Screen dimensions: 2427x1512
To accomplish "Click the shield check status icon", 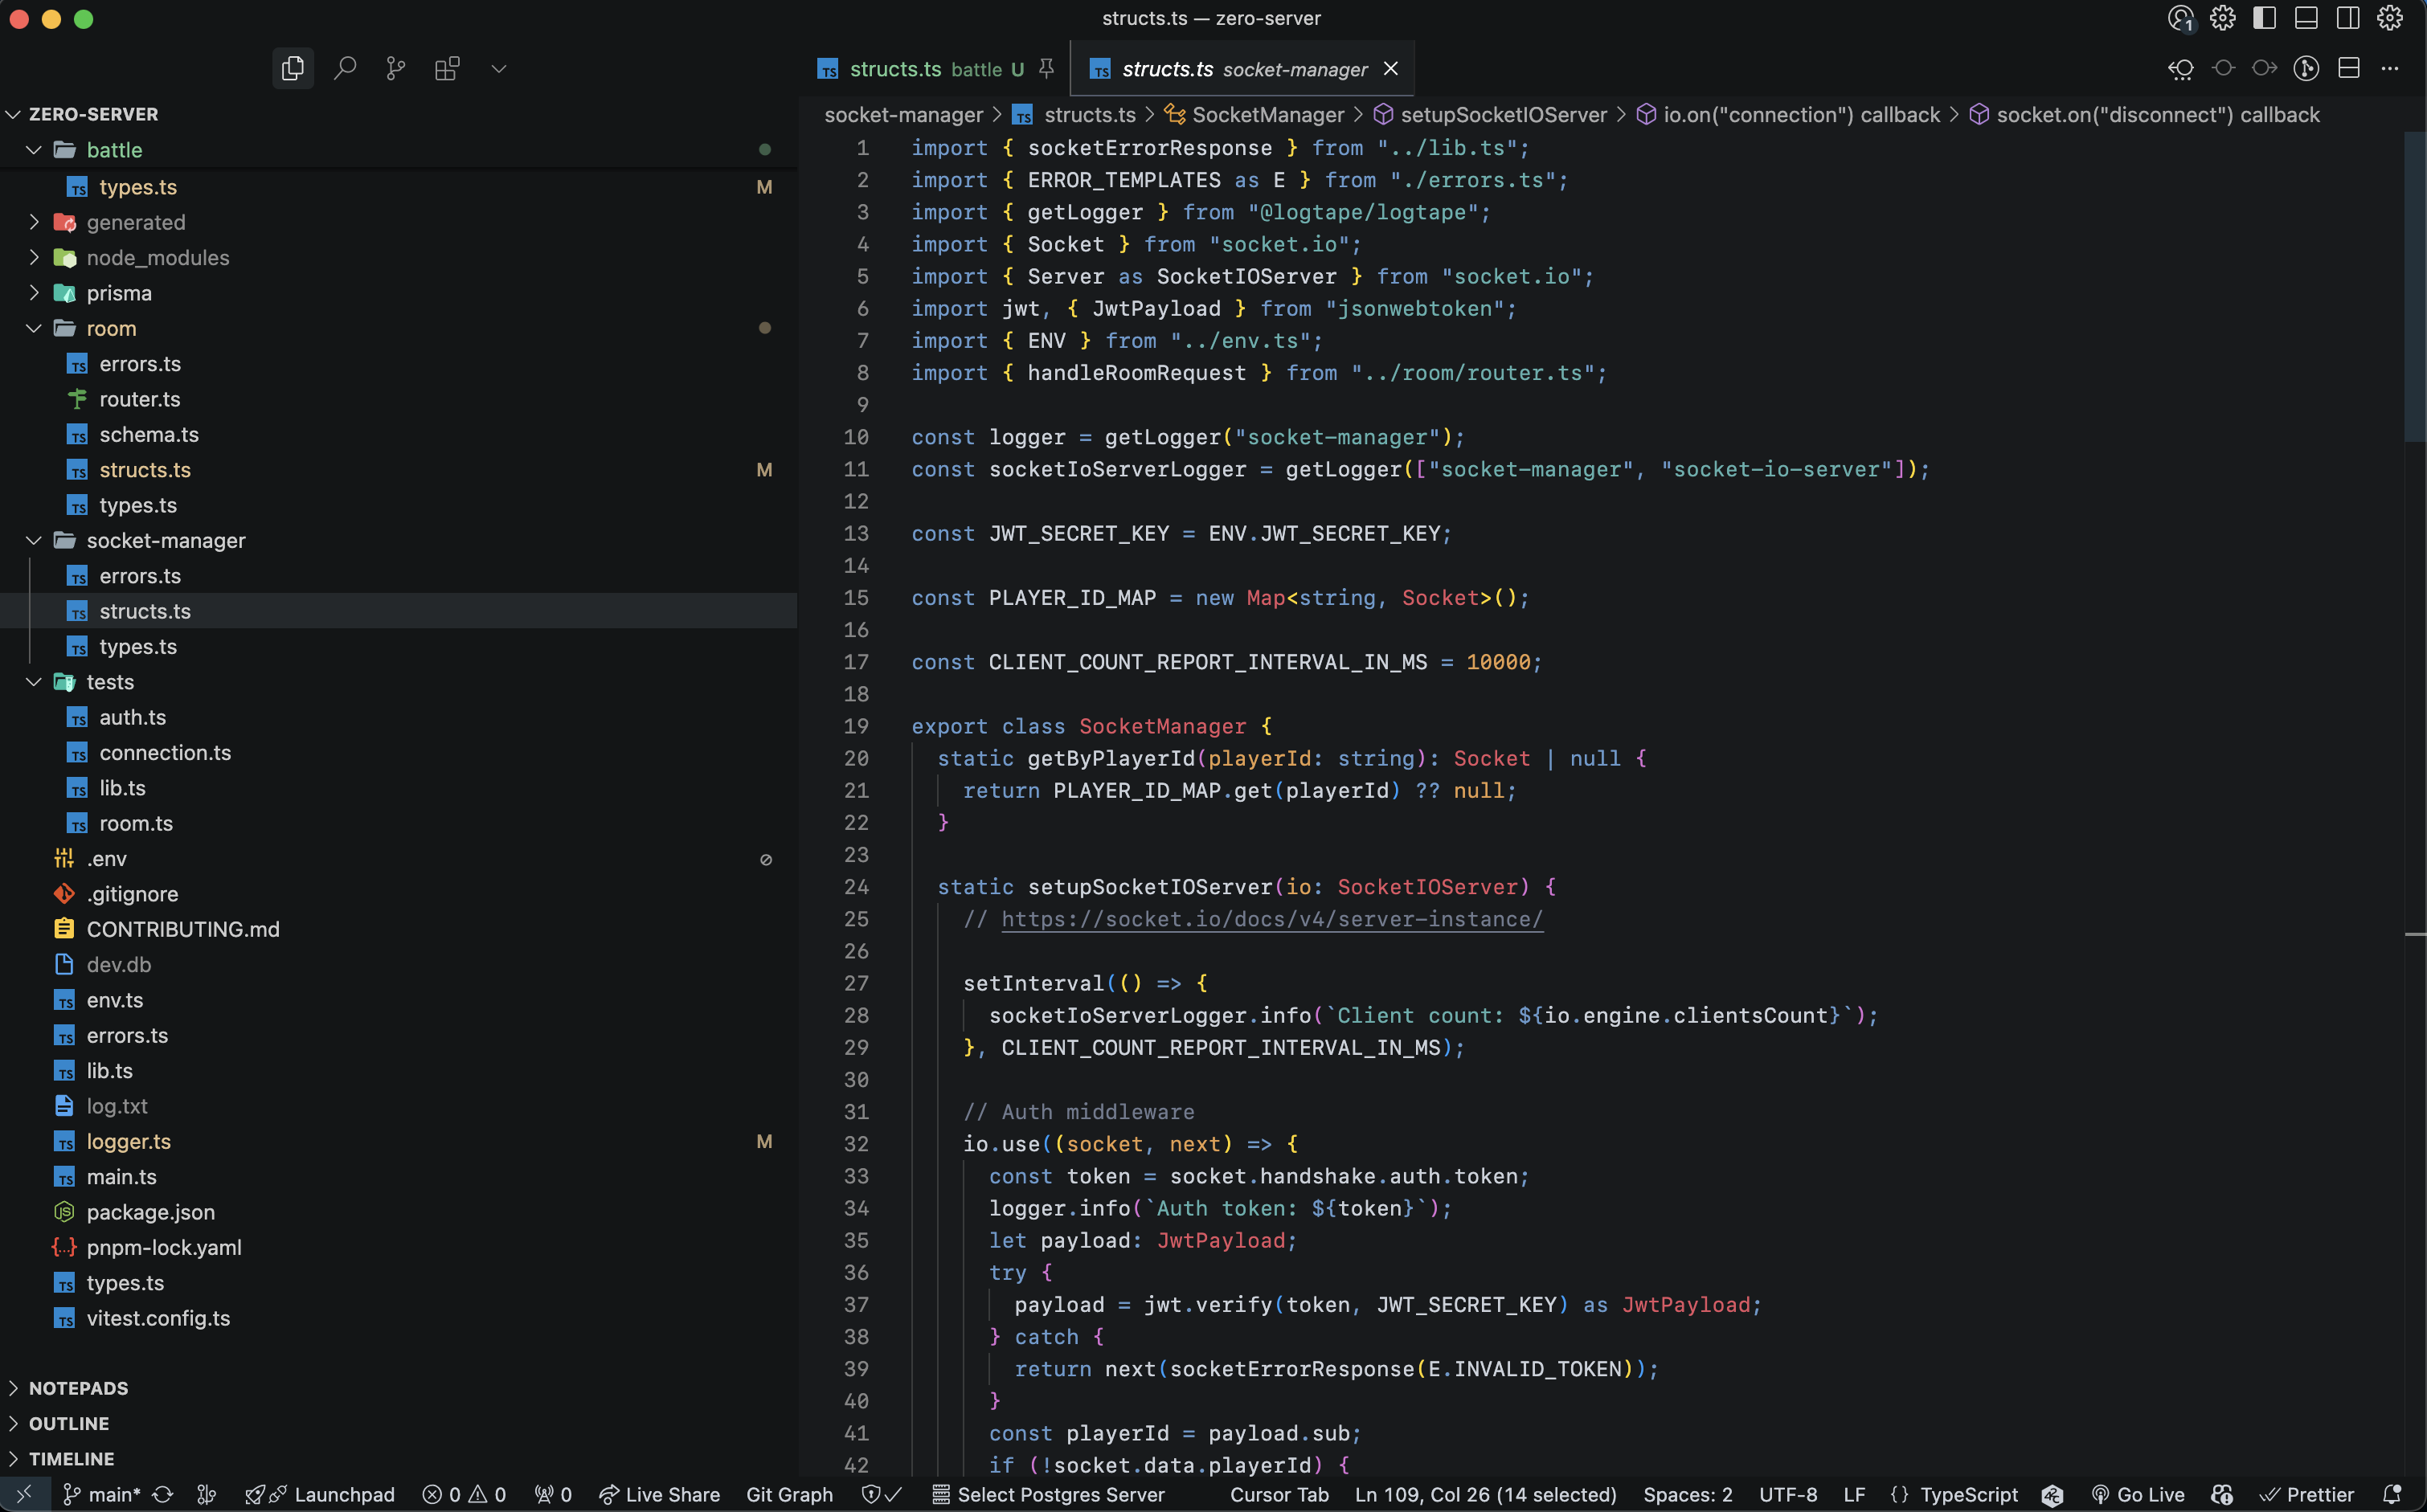I will [x=881, y=1494].
